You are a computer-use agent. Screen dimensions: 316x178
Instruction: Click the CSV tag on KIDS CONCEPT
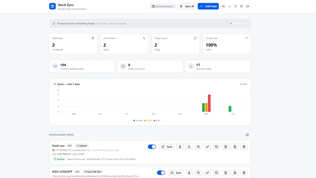77,172
